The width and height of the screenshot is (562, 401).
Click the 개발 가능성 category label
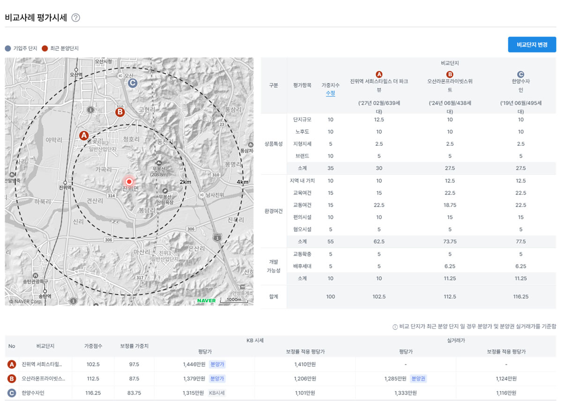pos(274,266)
